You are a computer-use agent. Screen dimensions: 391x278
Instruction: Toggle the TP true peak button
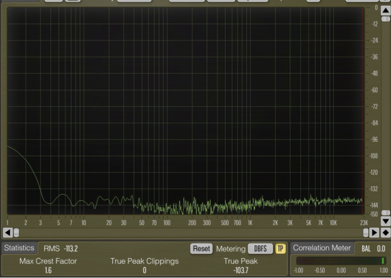click(280, 248)
